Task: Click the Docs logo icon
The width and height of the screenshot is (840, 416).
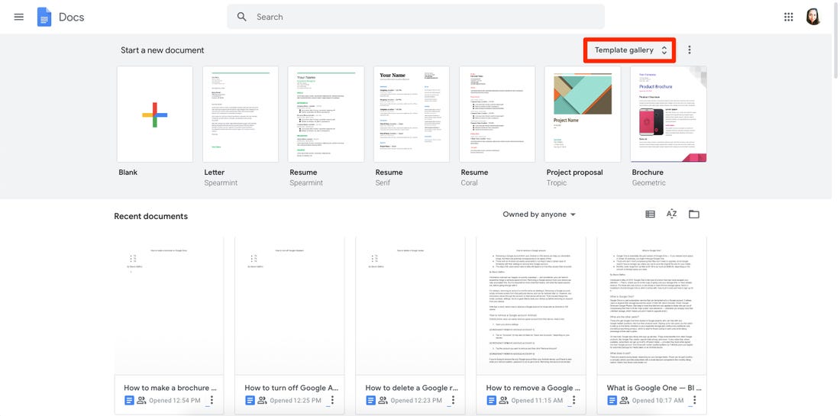Action: (44, 17)
